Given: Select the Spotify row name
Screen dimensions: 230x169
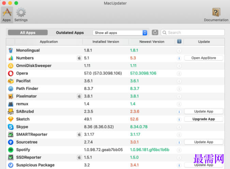Looking at the screenshot, I should [x=23, y=150].
